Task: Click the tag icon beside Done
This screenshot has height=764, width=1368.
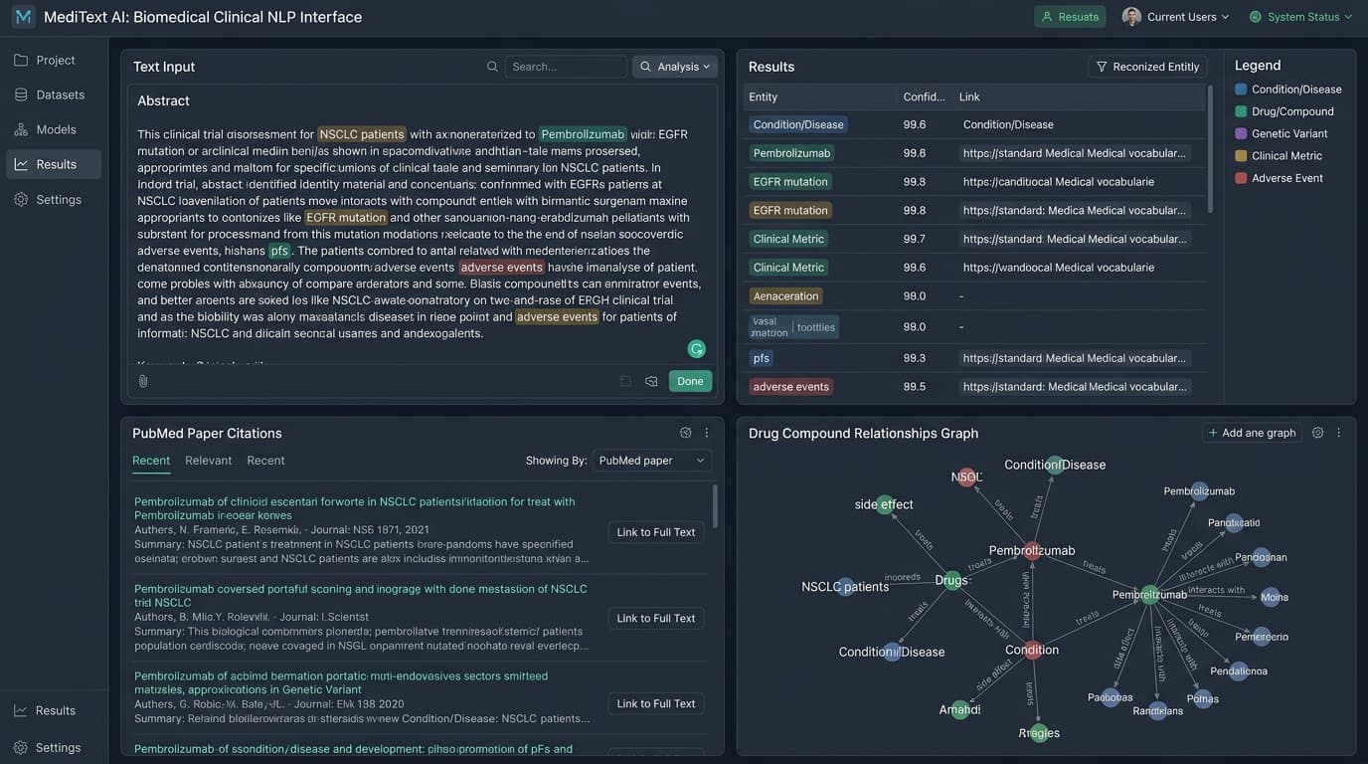Action: pos(652,381)
